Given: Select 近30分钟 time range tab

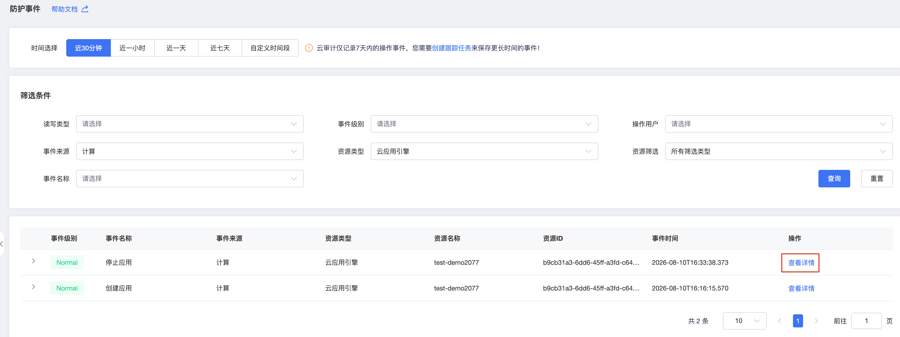Looking at the screenshot, I should (x=88, y=48).
